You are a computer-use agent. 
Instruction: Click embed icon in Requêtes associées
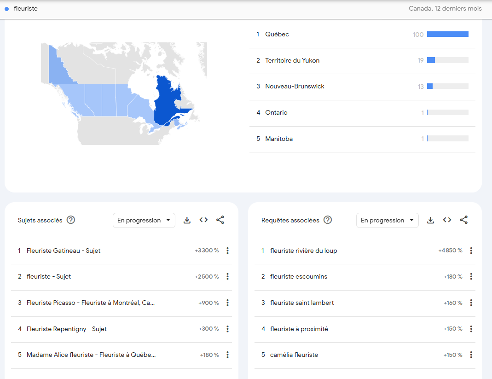[x=447, y=220]
